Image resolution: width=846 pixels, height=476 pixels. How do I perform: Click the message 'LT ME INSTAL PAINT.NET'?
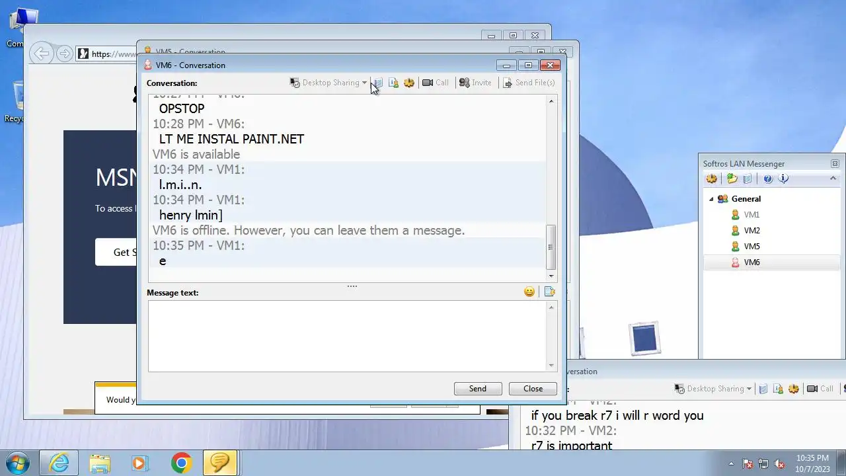click(231, 139)
